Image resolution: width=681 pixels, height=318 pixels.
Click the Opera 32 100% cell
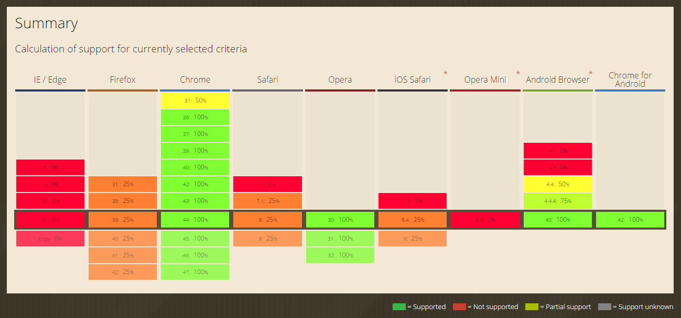[340, 255]
